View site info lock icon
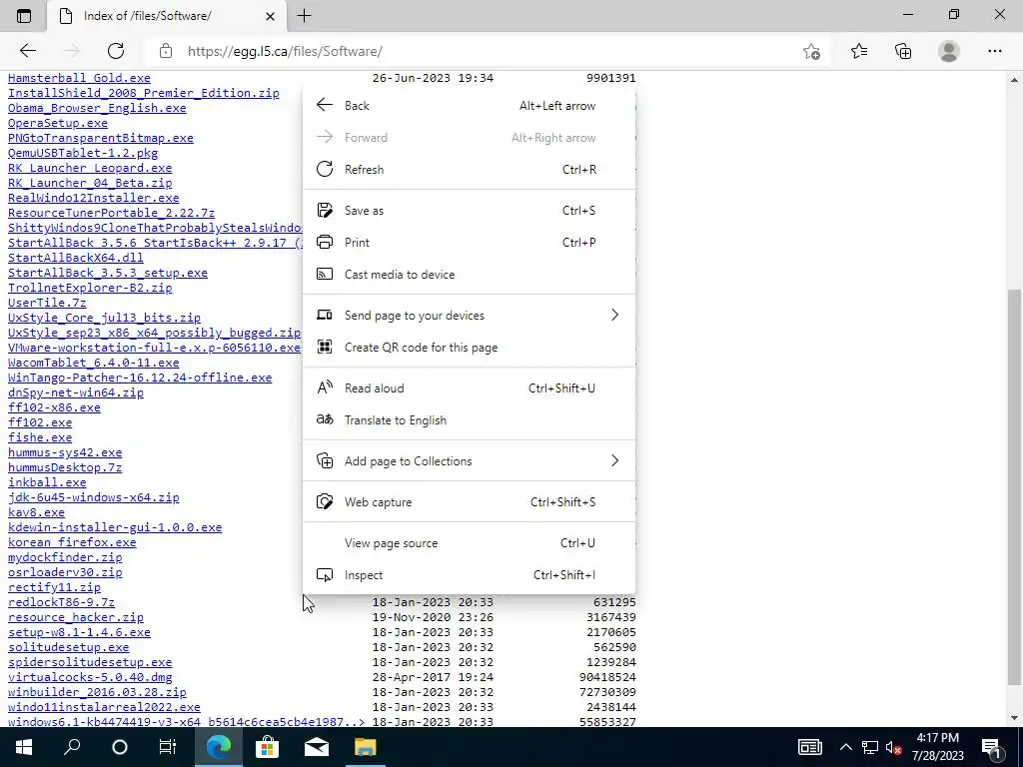The width and height of the screenshot is (1023, 767). point(166,51)
